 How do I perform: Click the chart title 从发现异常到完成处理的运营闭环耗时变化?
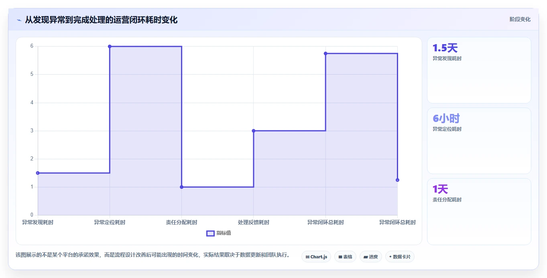(x=101, y=20)
